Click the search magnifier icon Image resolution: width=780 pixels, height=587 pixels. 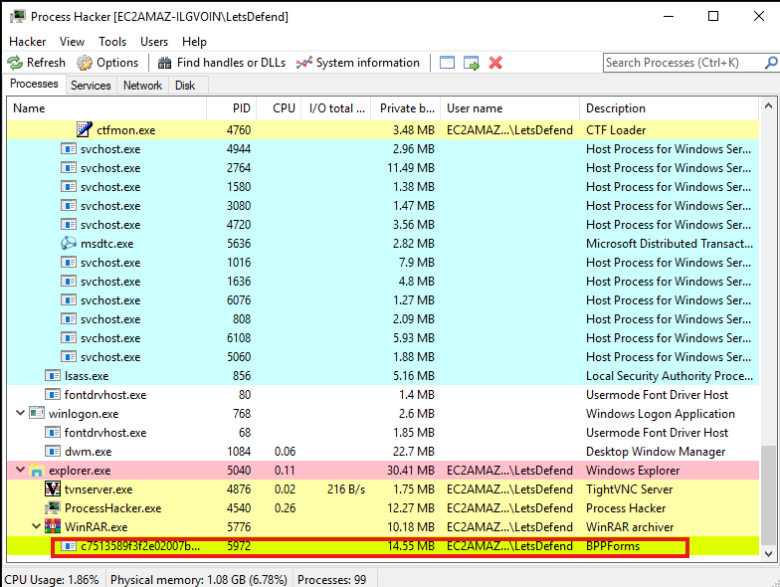tap(770, 63)
